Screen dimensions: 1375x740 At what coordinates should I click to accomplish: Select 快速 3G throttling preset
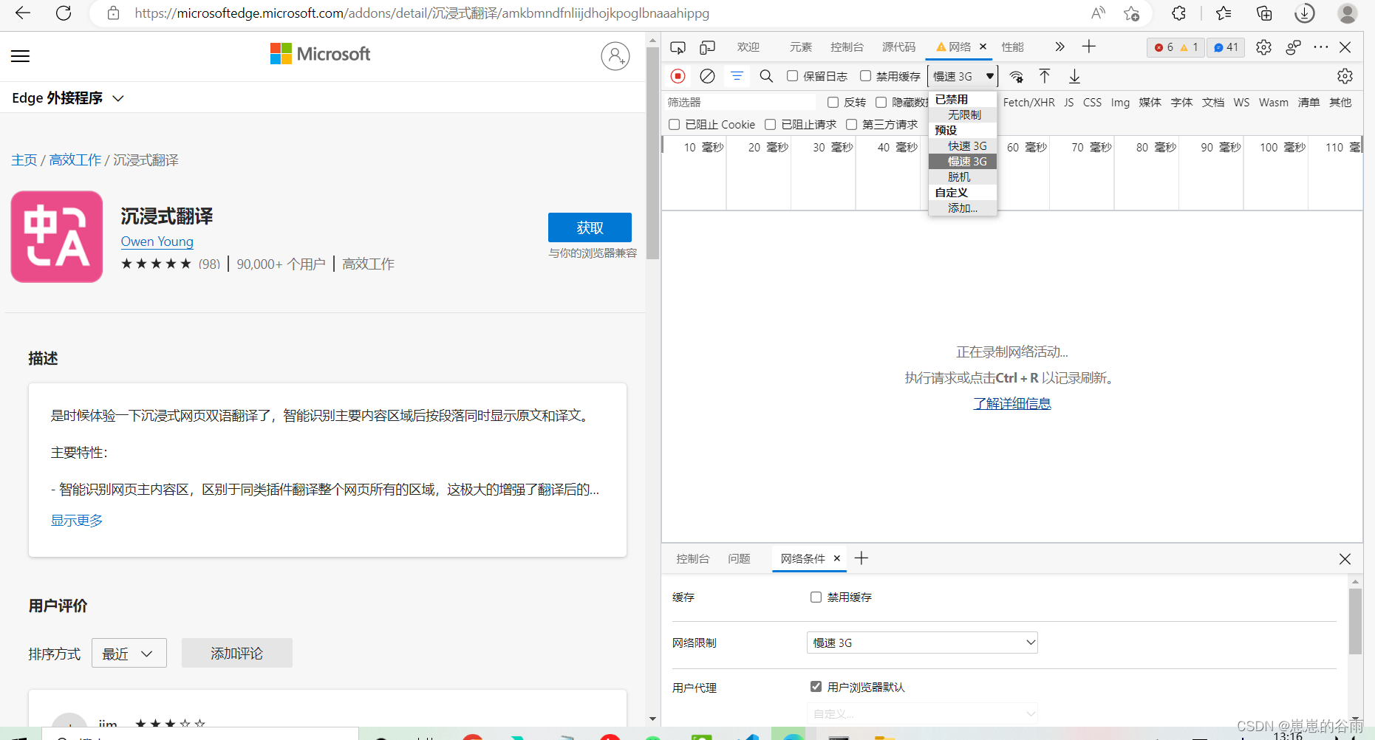[x=963, y=146]
